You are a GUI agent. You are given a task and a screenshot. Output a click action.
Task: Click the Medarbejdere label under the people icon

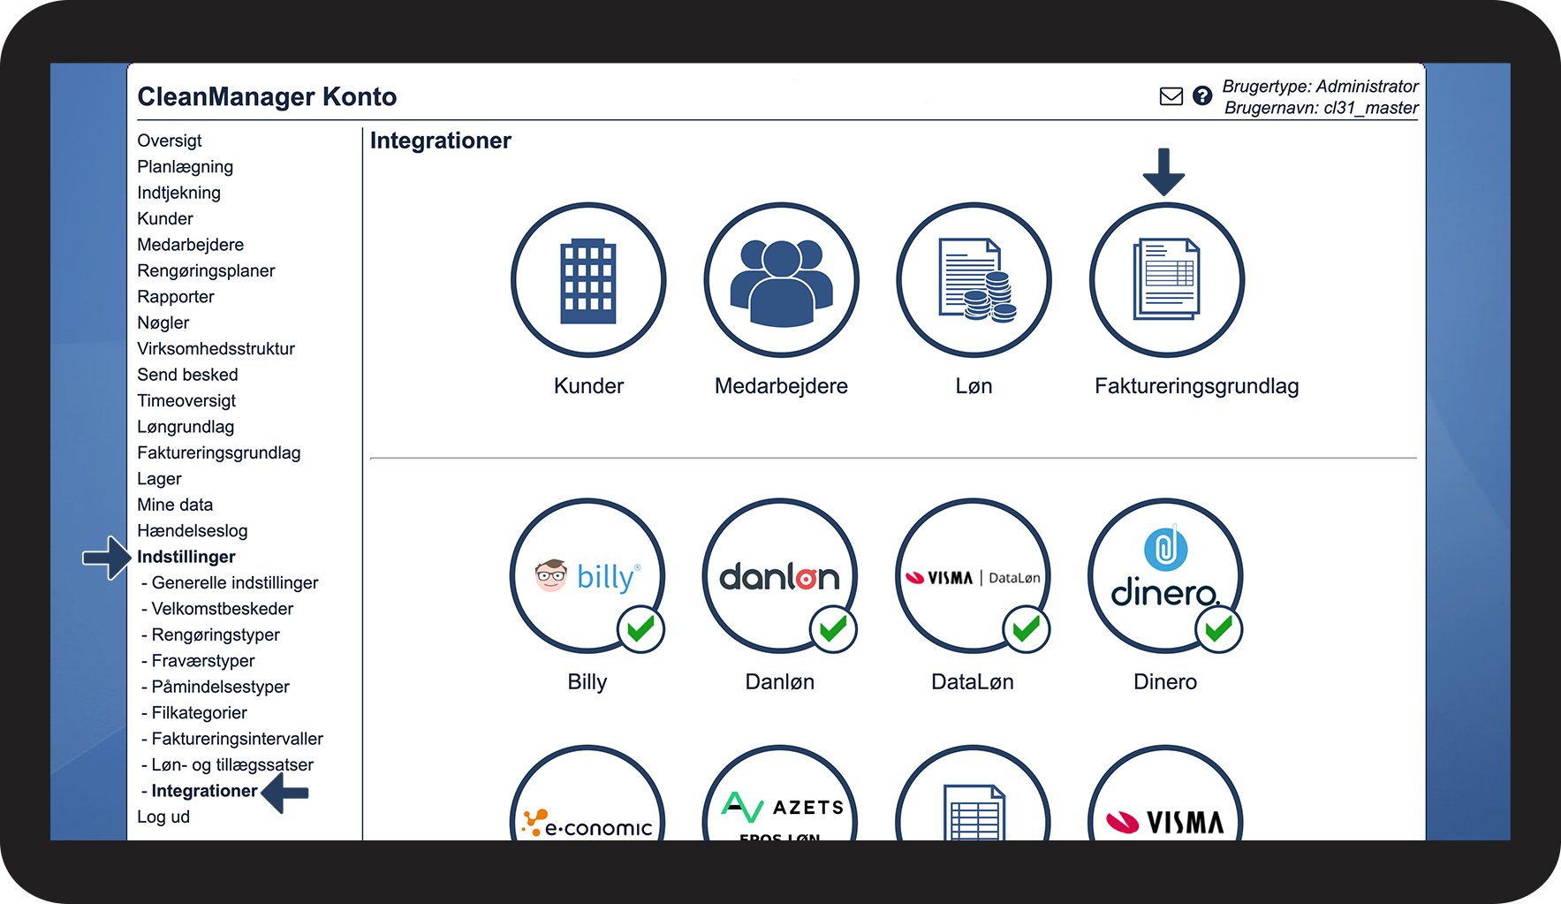(781, 386)
